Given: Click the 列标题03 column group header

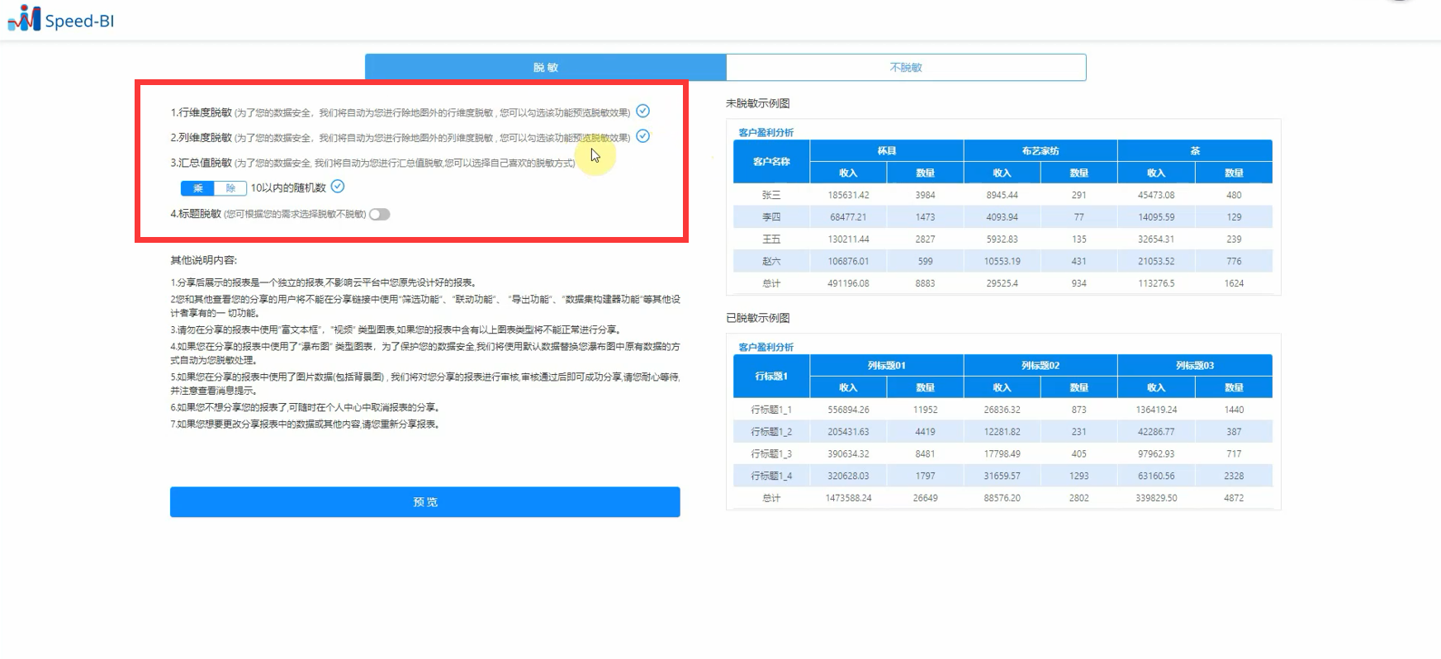Looking at the screenshot, I should click(1195, 366).
